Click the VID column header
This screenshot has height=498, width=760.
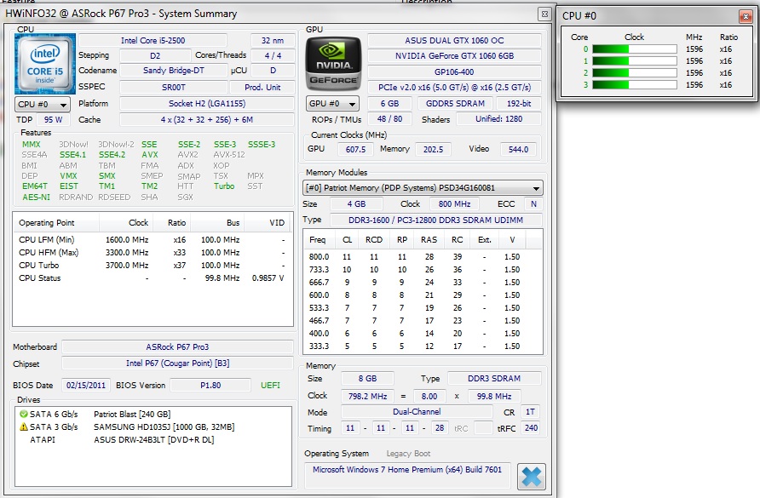tap(267, 223)
